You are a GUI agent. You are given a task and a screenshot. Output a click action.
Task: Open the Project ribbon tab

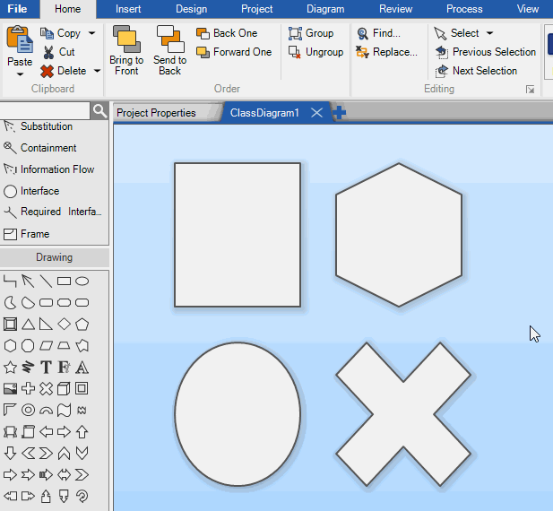(x=256, y=9)
